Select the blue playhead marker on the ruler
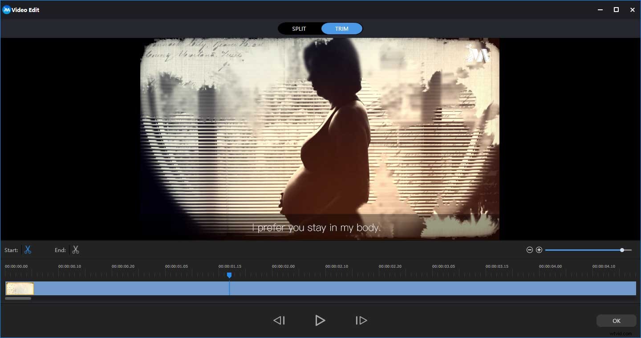This screenshot has height=338, width=641. (x=229, y=276)
